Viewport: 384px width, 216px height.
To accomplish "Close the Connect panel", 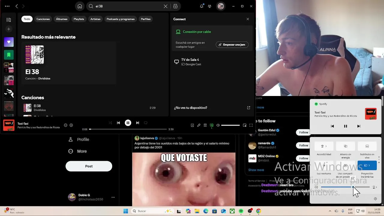I will 248,19.
